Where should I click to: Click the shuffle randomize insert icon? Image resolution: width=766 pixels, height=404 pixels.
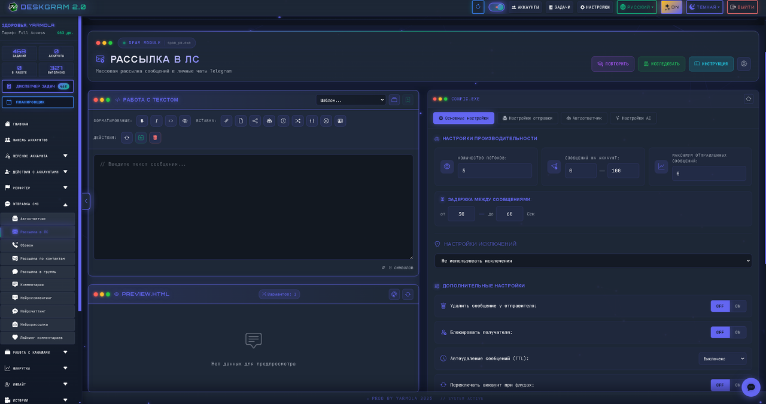pyautogui.click(x=298, y=121)
